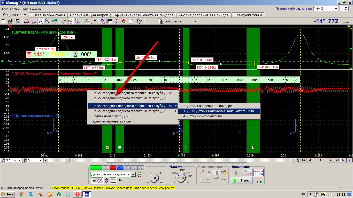The image size is (353, 198).
Task: Click the sensor name ellipsis button
Action: coord(133,175)
